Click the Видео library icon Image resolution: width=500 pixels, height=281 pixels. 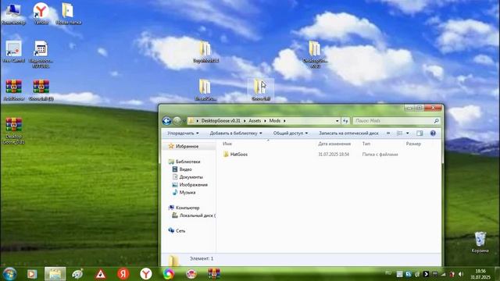coord(175,169)
